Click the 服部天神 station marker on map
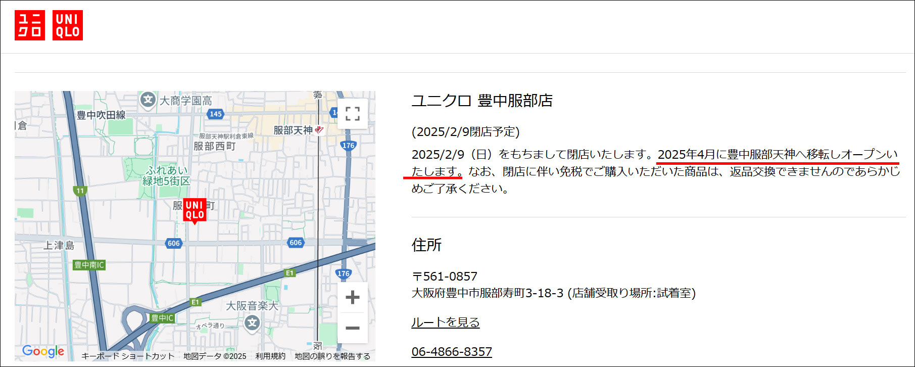The image size is (915, 367). (x=319, y=130)
